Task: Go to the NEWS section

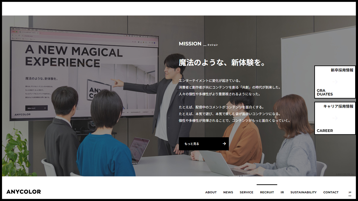Action: coord(228,192)
